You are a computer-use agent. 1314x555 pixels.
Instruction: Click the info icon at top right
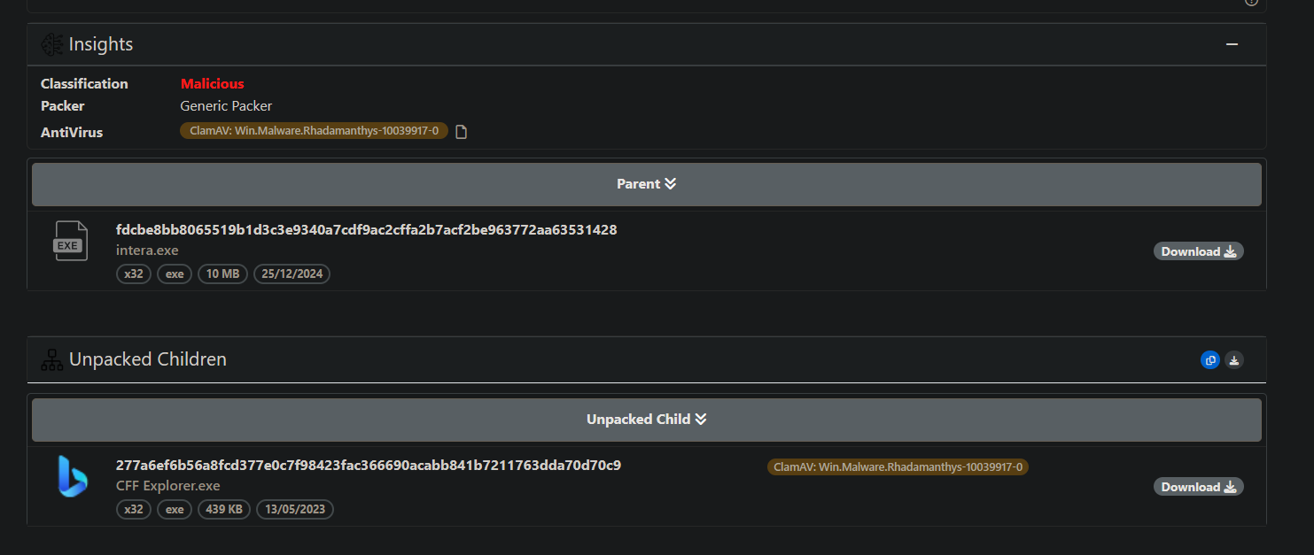click(1251, 2)
